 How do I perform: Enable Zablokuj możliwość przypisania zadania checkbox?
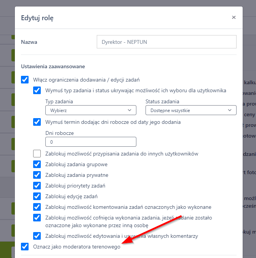pyautogui.click(x=37, y=154)
